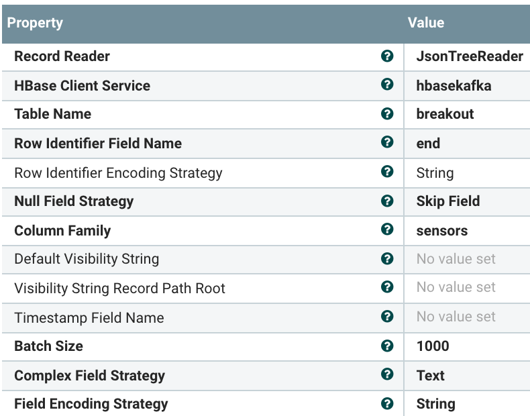The height and width of the screenshot is (416, 530).
Task: Click the Null Field Strategy help icon
Action: (386, 201)
